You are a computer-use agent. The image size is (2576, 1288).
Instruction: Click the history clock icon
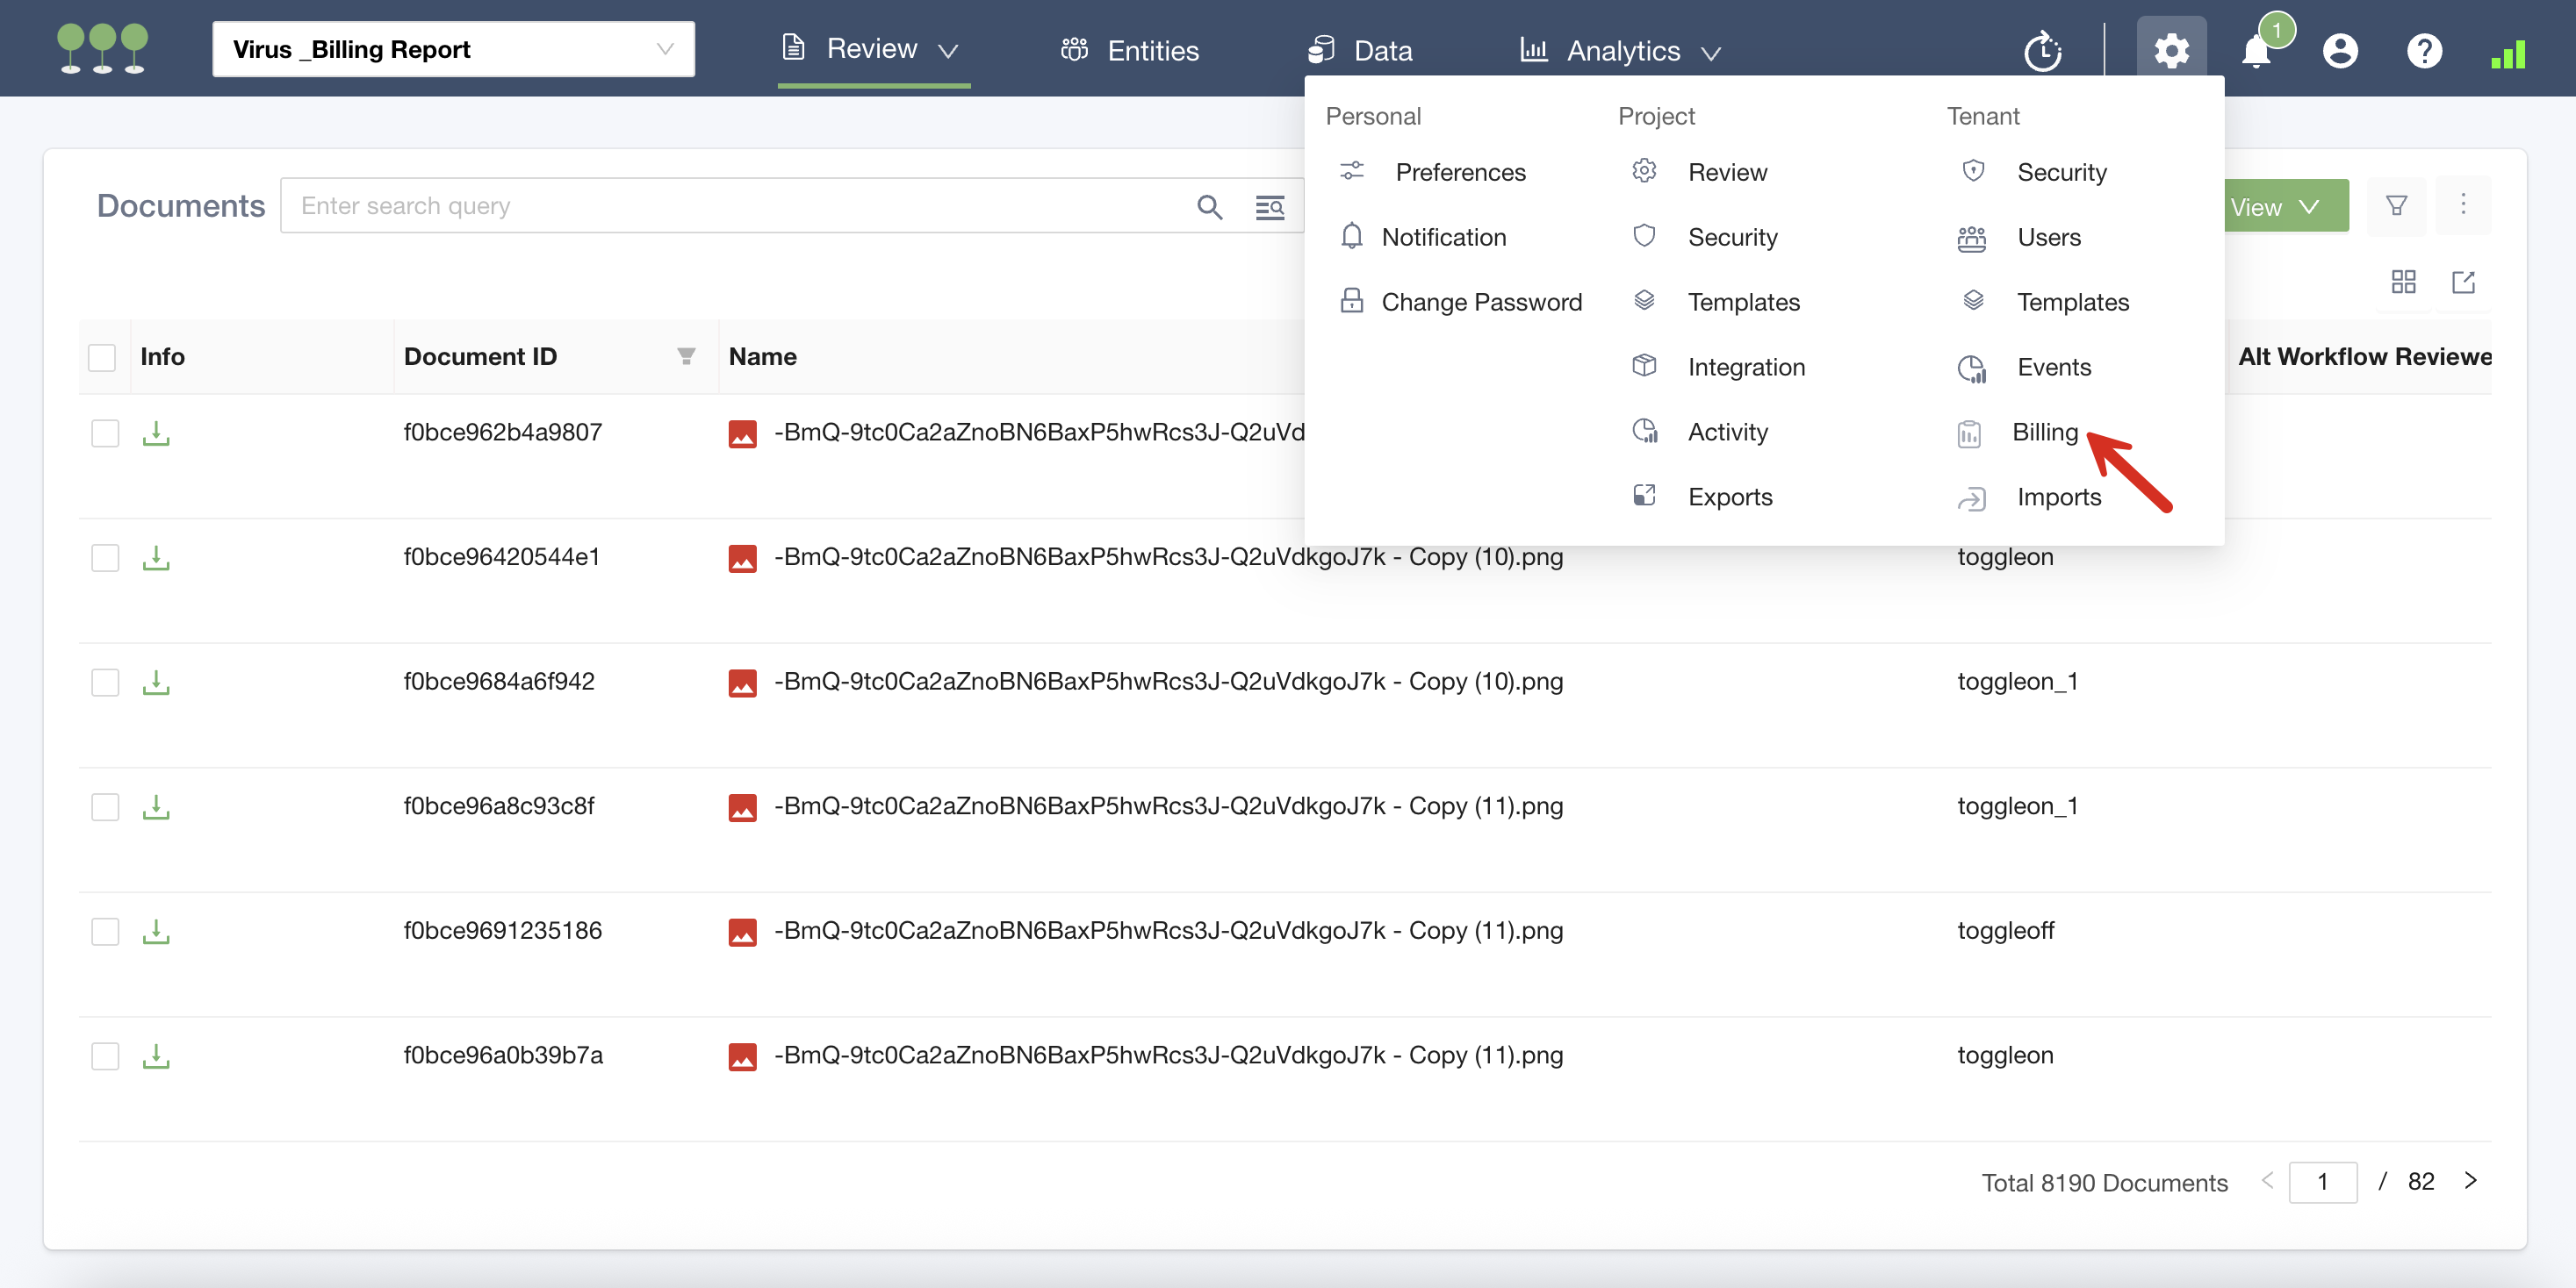pyautogui.click(x=2042, y=51)
